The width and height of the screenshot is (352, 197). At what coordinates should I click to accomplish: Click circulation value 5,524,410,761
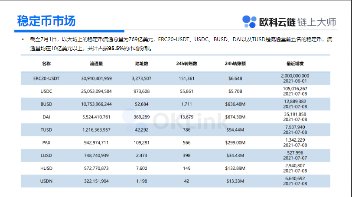(96, 117)
